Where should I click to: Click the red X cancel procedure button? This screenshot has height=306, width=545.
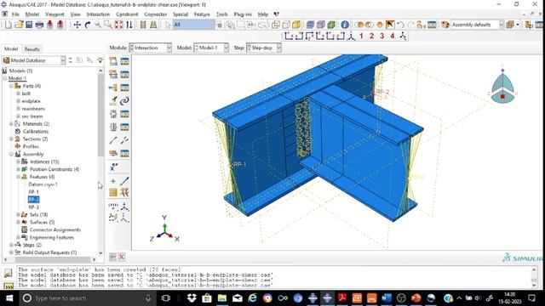click(121, 257)
